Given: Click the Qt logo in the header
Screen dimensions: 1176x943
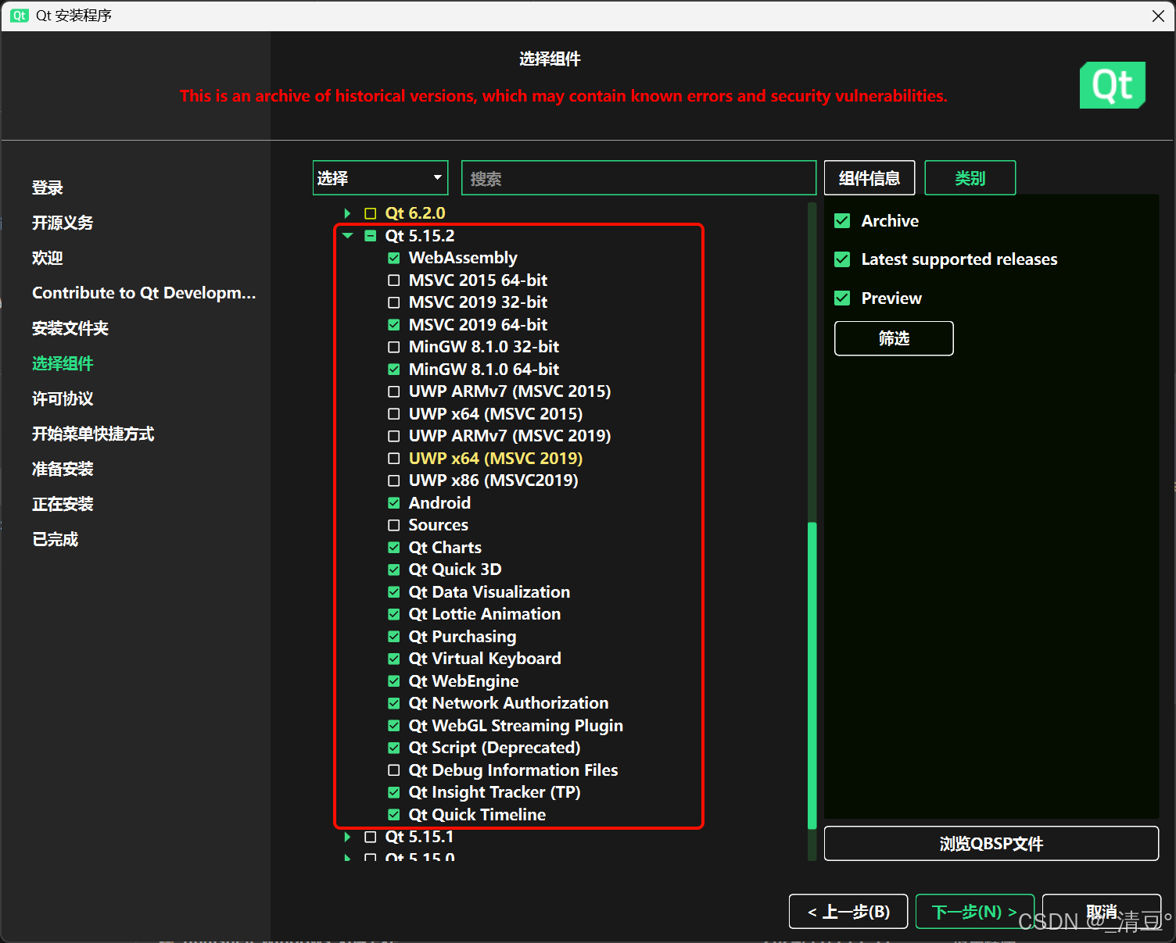Looking at the screenshot, I should click(1113, 84).
